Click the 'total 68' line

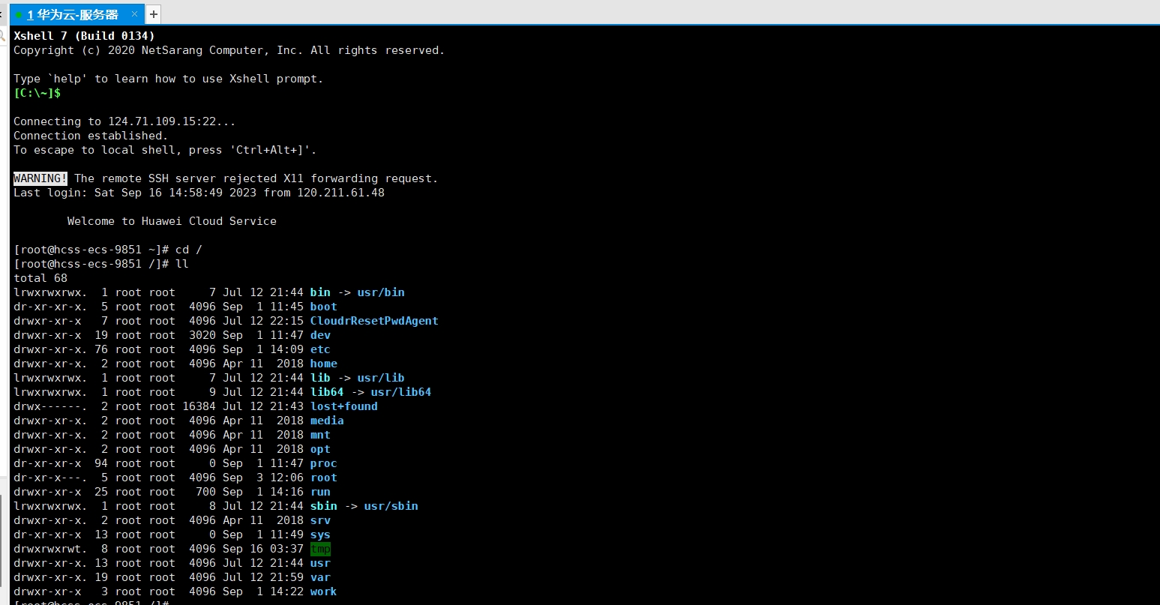40,278
